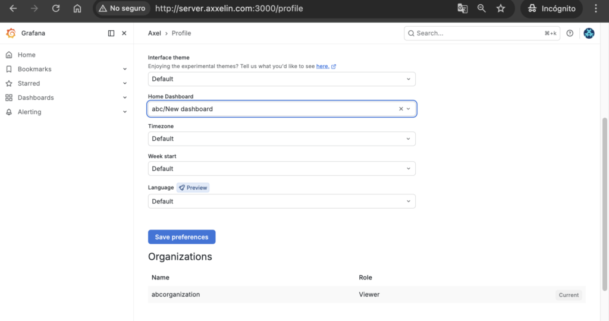Click the browser reload icon

56,8
